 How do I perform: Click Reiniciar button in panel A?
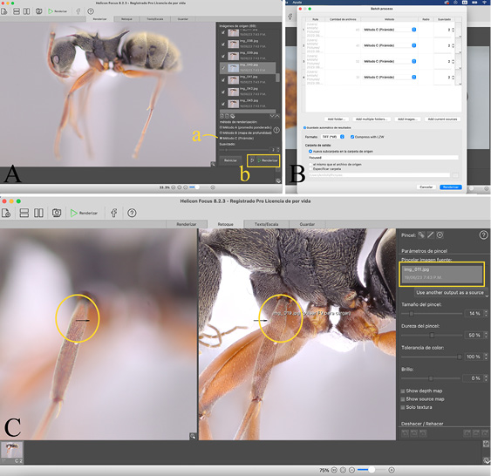click(230, 160)
